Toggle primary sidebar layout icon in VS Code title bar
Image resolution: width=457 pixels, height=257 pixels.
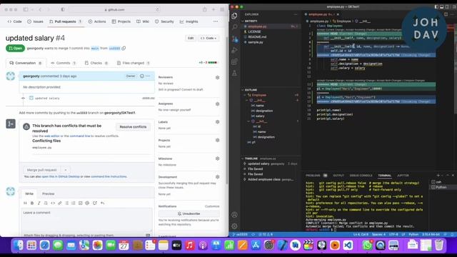tap(436, 6)
